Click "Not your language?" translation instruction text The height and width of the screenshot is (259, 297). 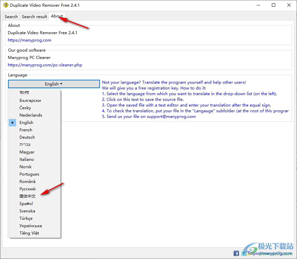click(174, 82)
